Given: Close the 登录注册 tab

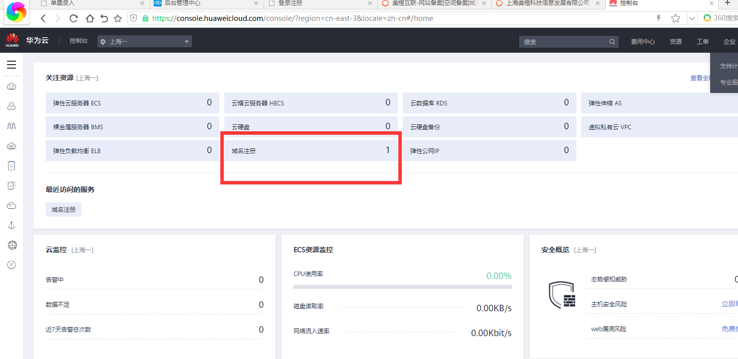Looking at the screenshot, I should (369, 3).
